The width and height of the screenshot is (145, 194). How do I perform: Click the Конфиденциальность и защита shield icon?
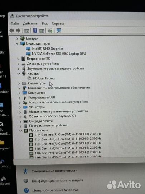pyautogui.click(x=26, y=181)
